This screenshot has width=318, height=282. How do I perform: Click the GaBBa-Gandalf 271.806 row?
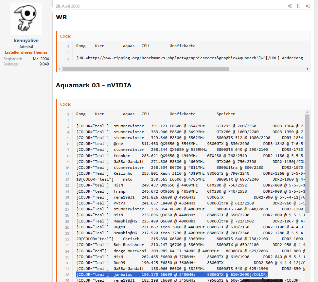(x=190, y=162)
